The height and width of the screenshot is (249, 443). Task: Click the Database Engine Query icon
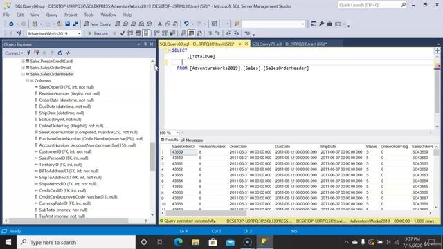coord(118,24)
